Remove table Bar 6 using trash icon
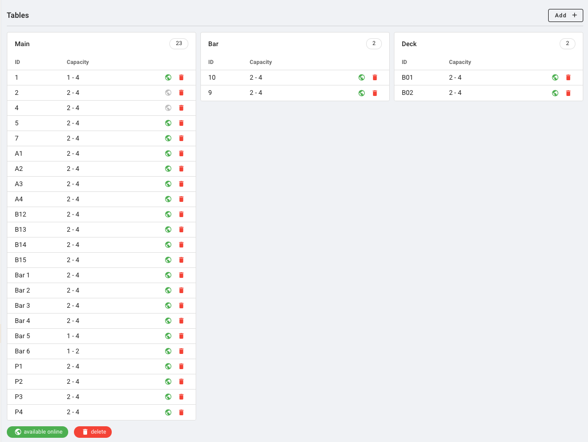The image size is (588, 442). pyautogui.click(x=181, y=351)
